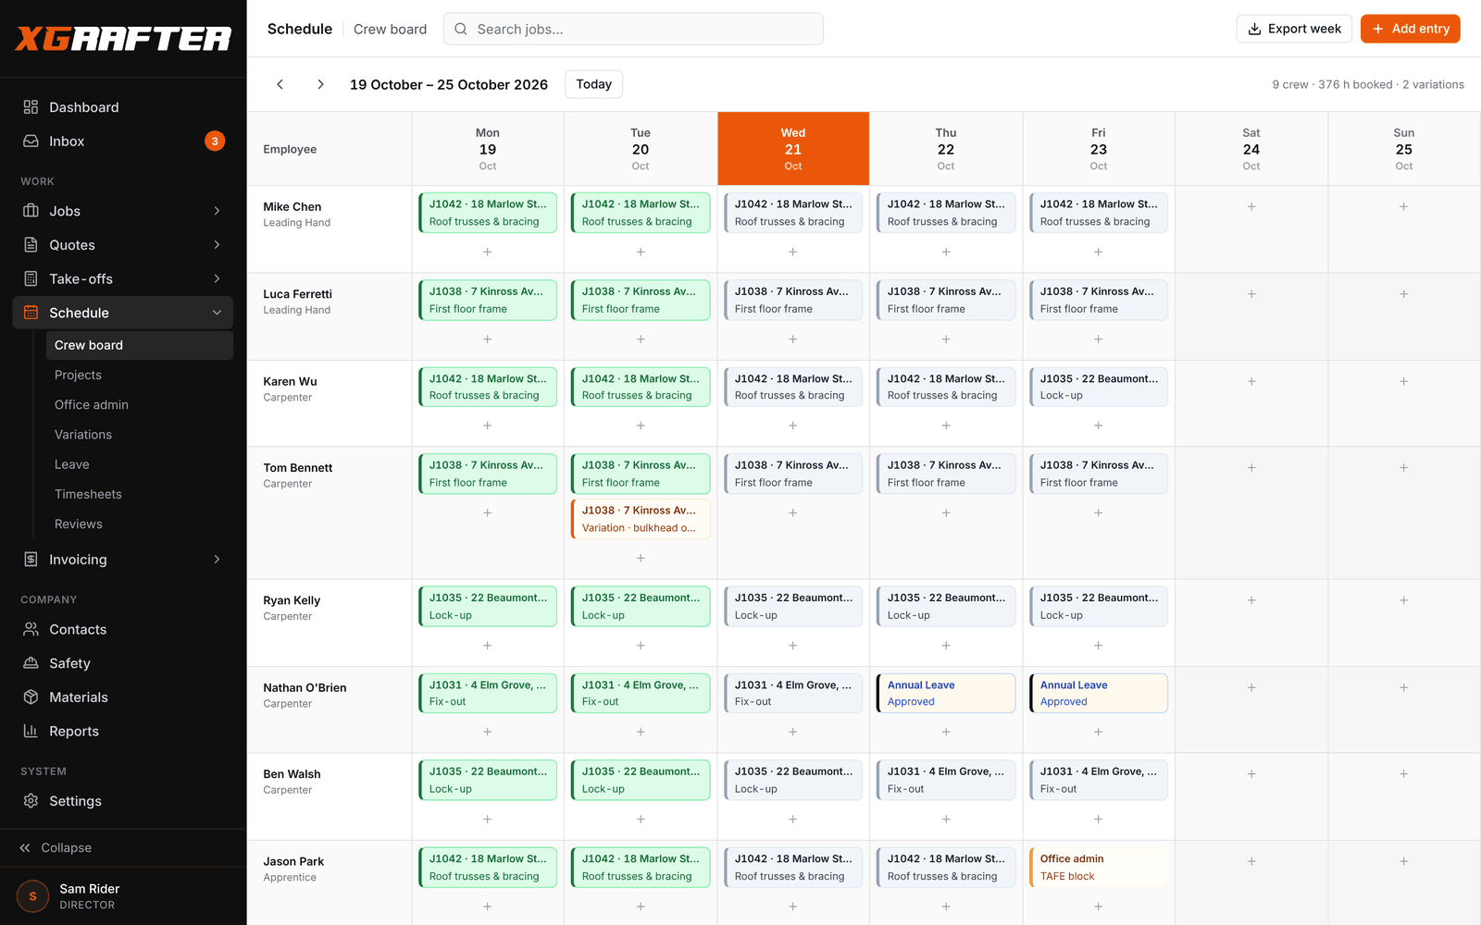The height and width of the screenshot is (925, 1481).
Task: Click the Settings gear icon
Action: tap(31, 801)
